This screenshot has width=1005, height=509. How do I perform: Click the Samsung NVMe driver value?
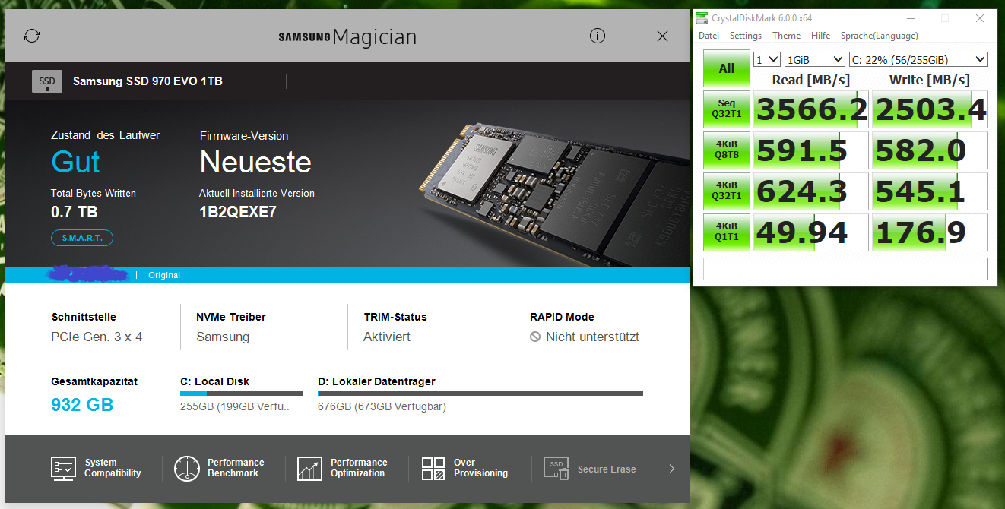(x=223, y=337)
